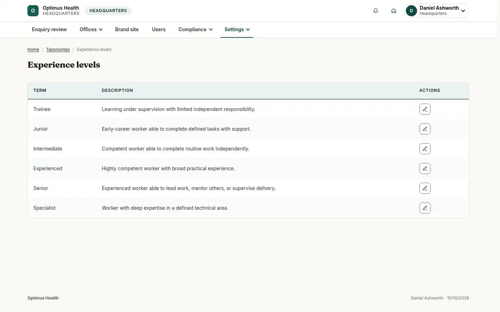
Task: Click the TERM column header
Action: [40, 90]
